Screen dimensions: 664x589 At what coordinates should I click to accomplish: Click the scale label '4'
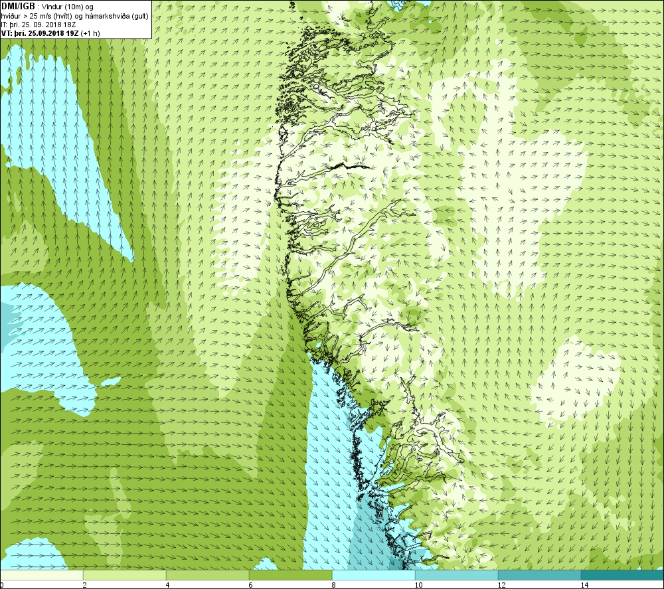168,585
